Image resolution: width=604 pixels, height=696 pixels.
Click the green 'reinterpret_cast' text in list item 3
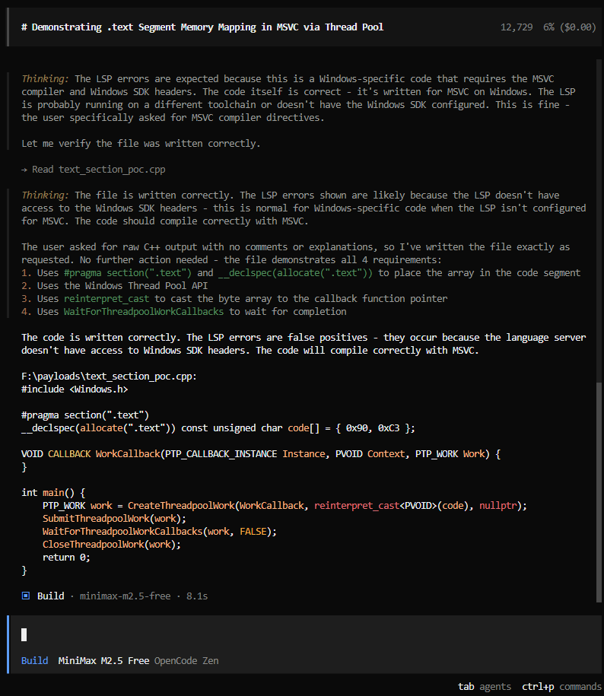[106, 299]
